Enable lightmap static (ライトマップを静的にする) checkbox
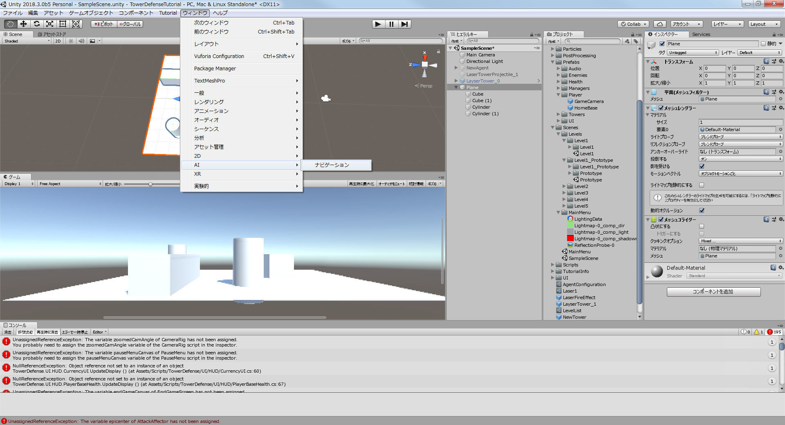Viewport: 785px width, 425px height. tap(702, 185)
